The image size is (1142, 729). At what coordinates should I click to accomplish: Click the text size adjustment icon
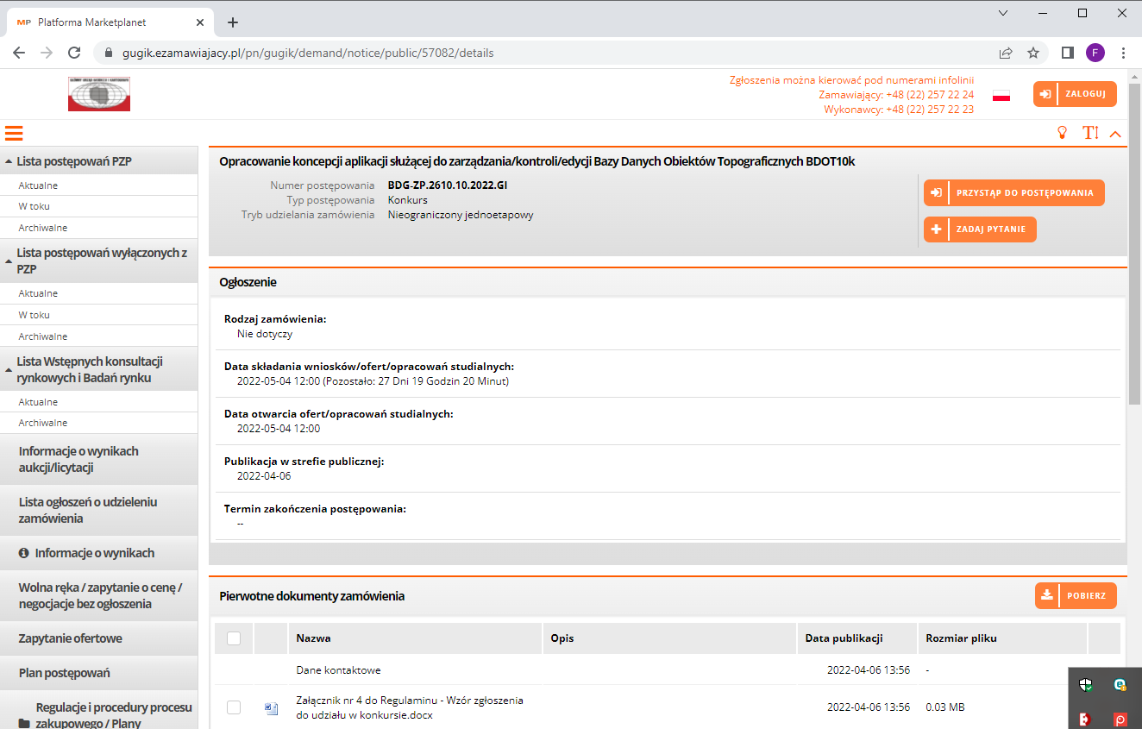point(1090,133)
